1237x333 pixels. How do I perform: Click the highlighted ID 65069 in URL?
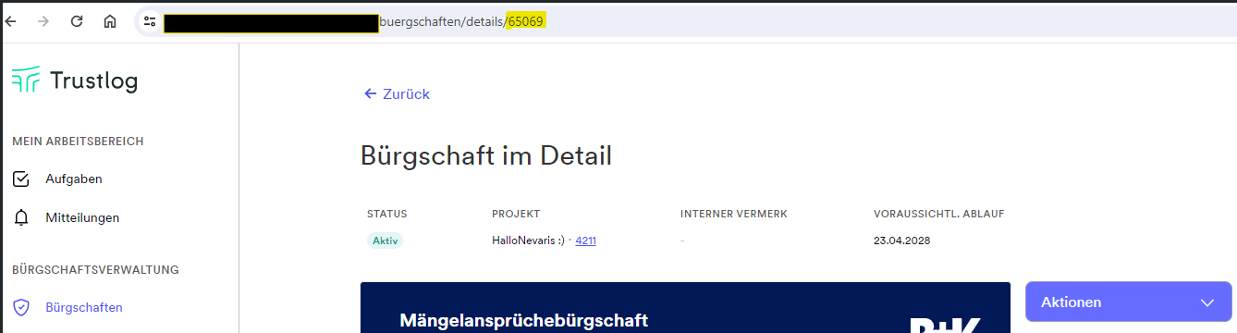[x=526, y=21]
